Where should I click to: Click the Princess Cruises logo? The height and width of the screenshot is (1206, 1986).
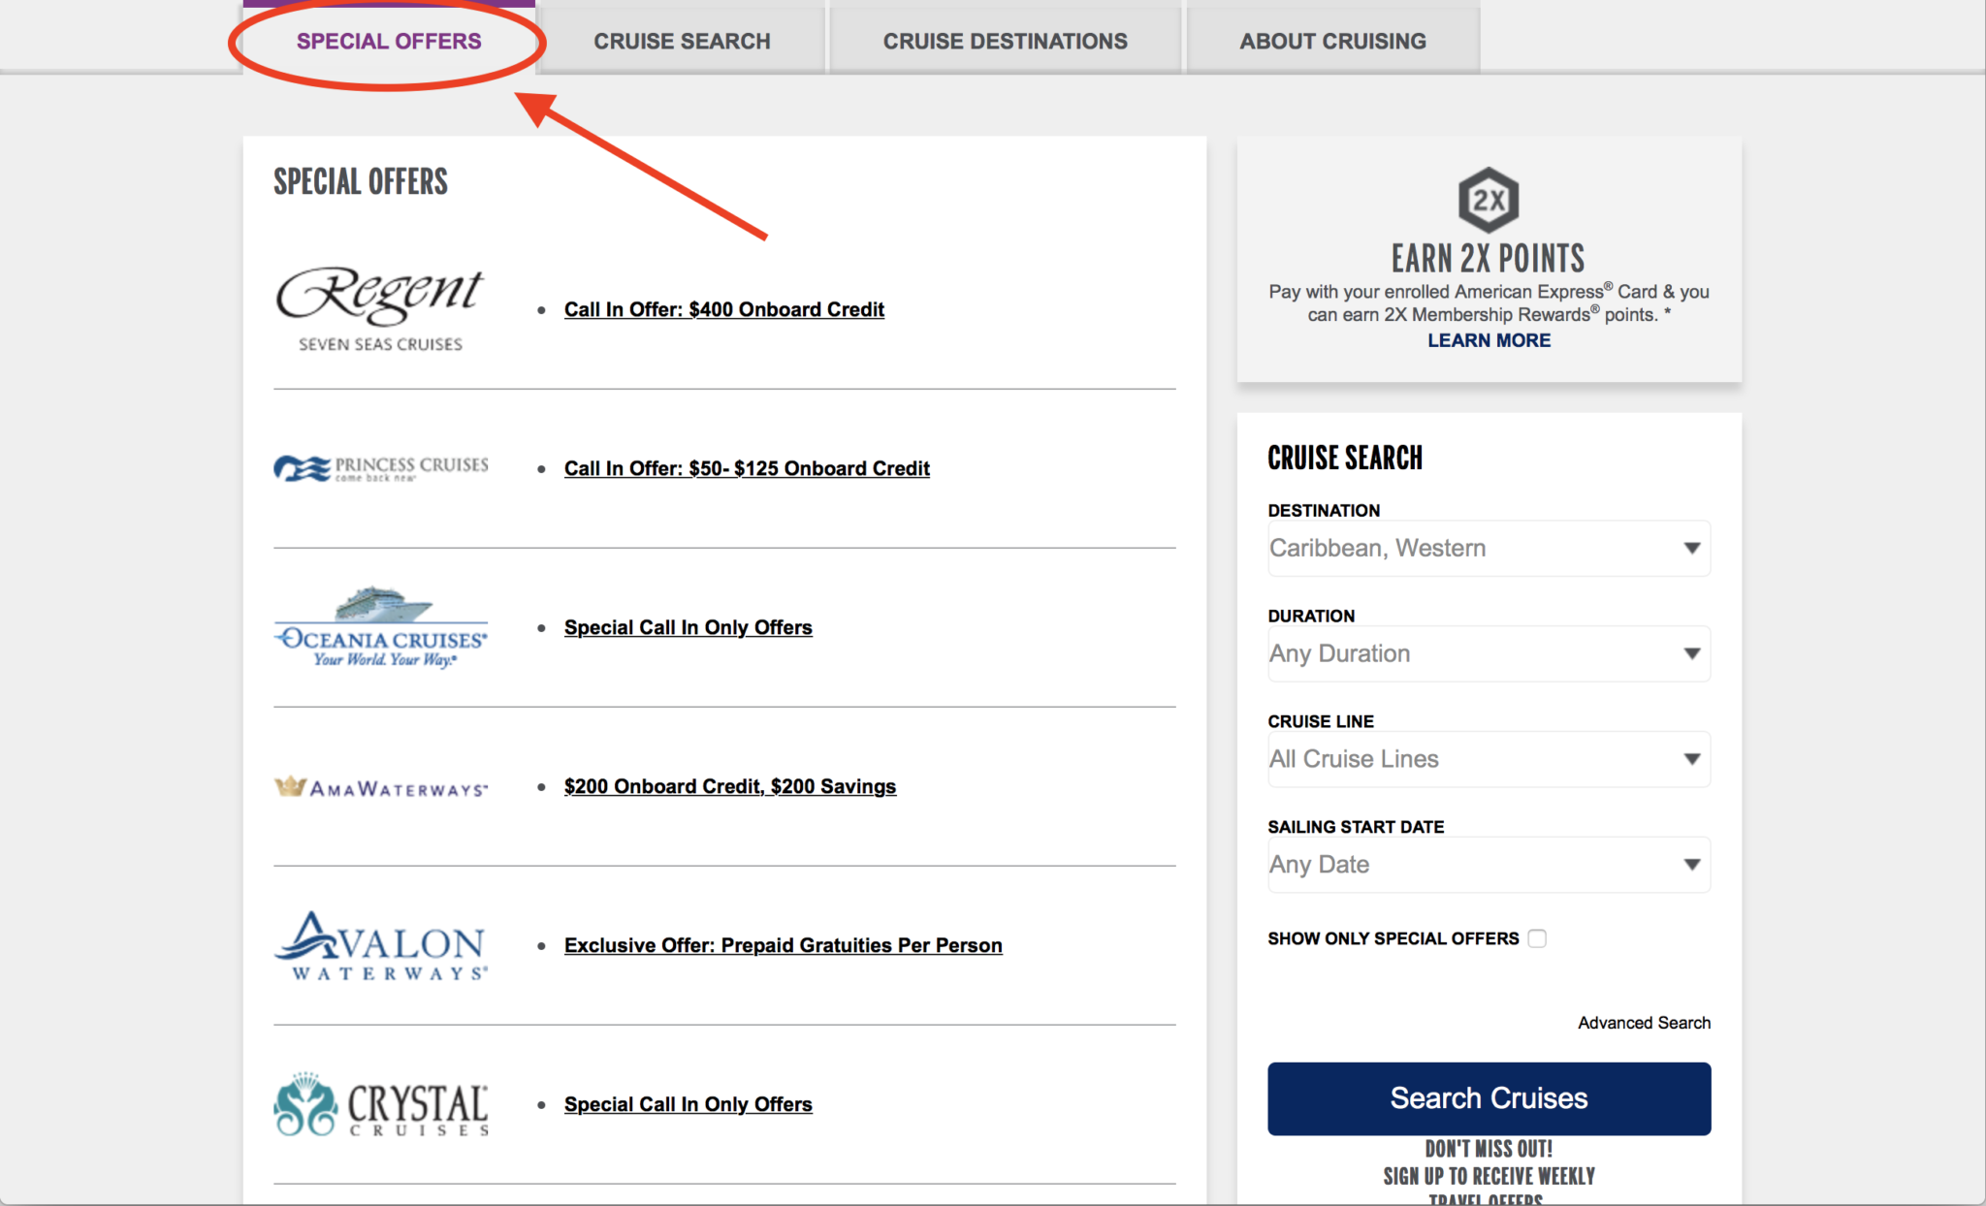click(381, 468)
